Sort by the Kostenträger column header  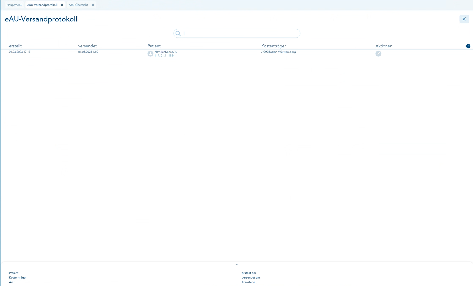click(273, 46)
